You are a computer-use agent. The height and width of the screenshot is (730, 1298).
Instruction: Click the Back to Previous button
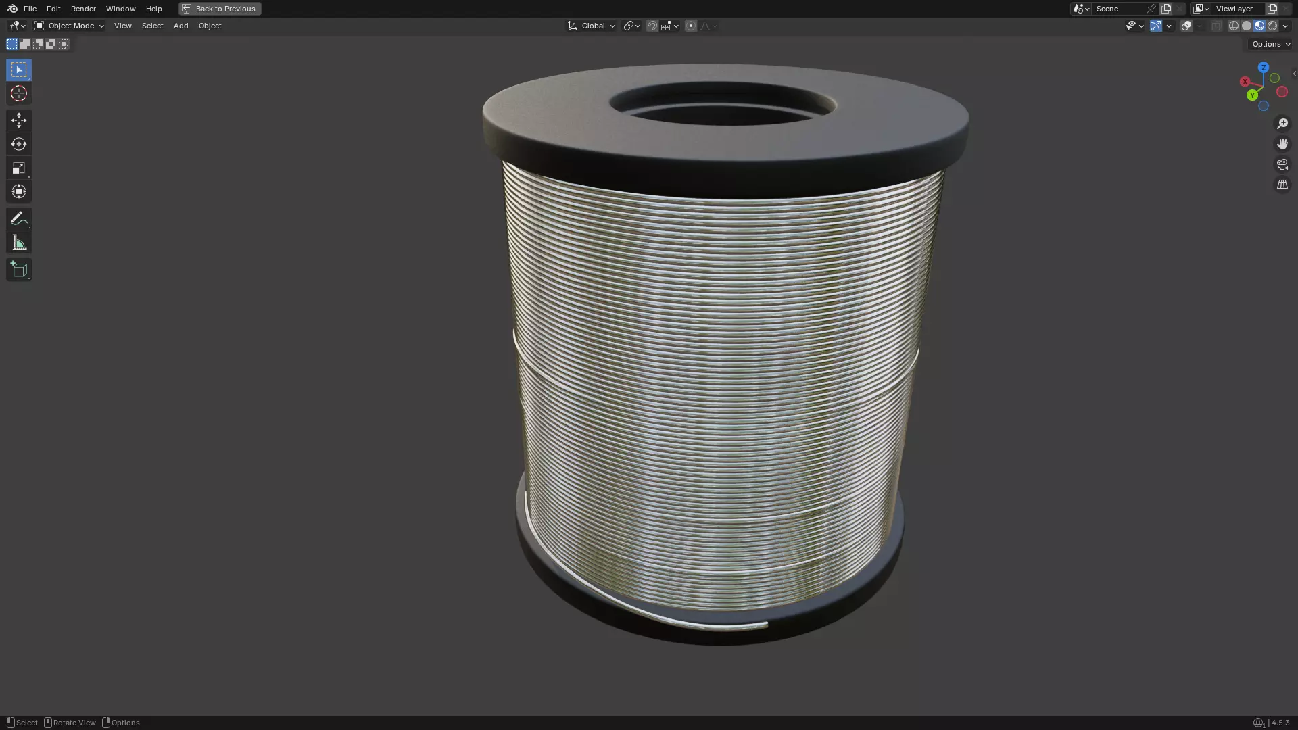tap(220, 9)
